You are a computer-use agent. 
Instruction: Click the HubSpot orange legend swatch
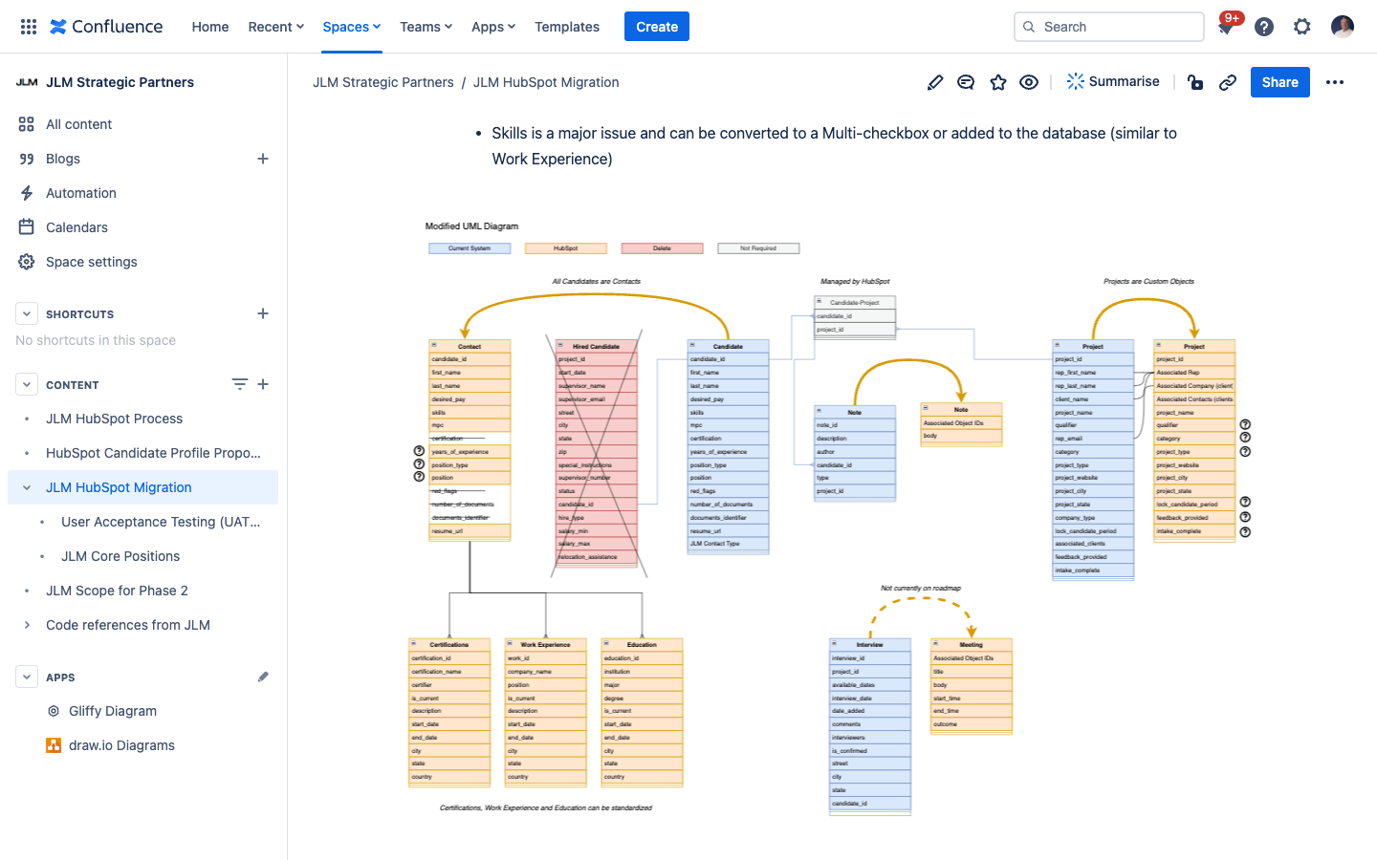(565, 247)
